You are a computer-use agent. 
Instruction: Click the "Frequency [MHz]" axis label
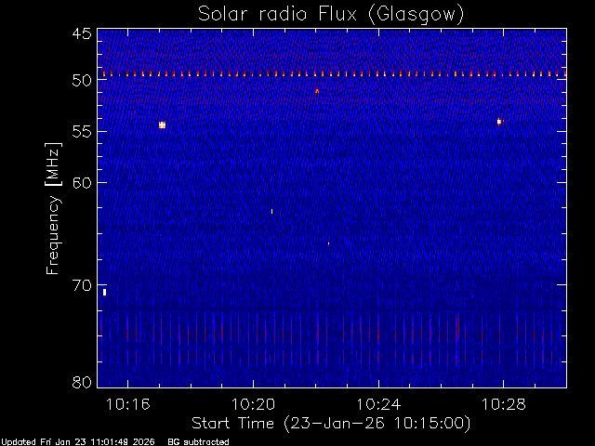(53, 208)
